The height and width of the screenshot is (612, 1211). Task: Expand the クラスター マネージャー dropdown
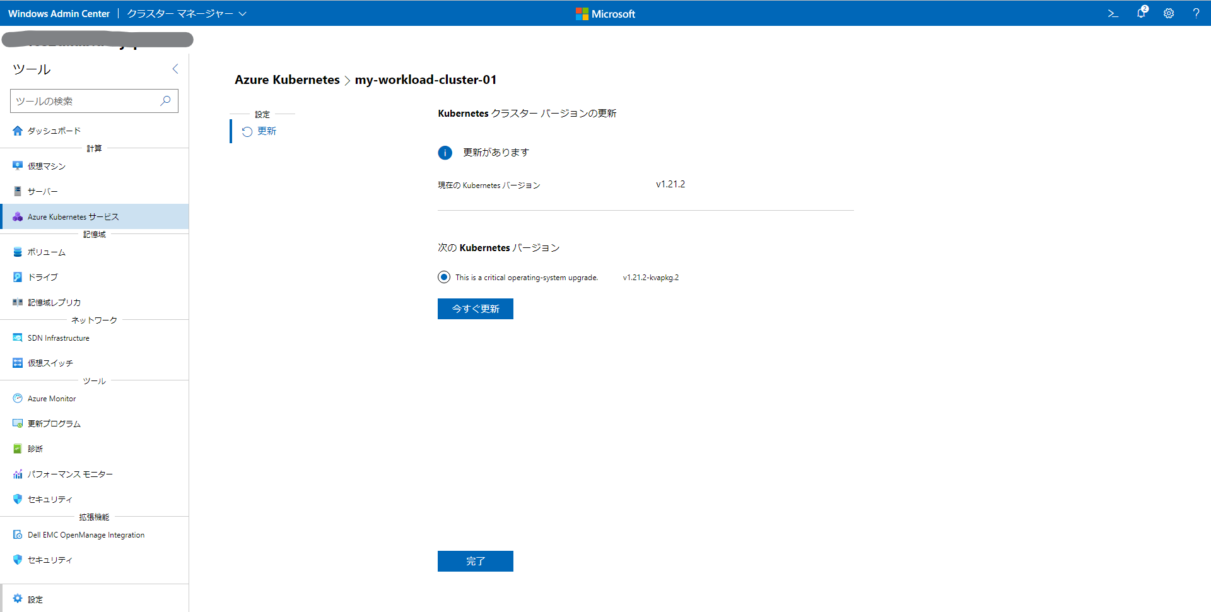pos(187,13)
